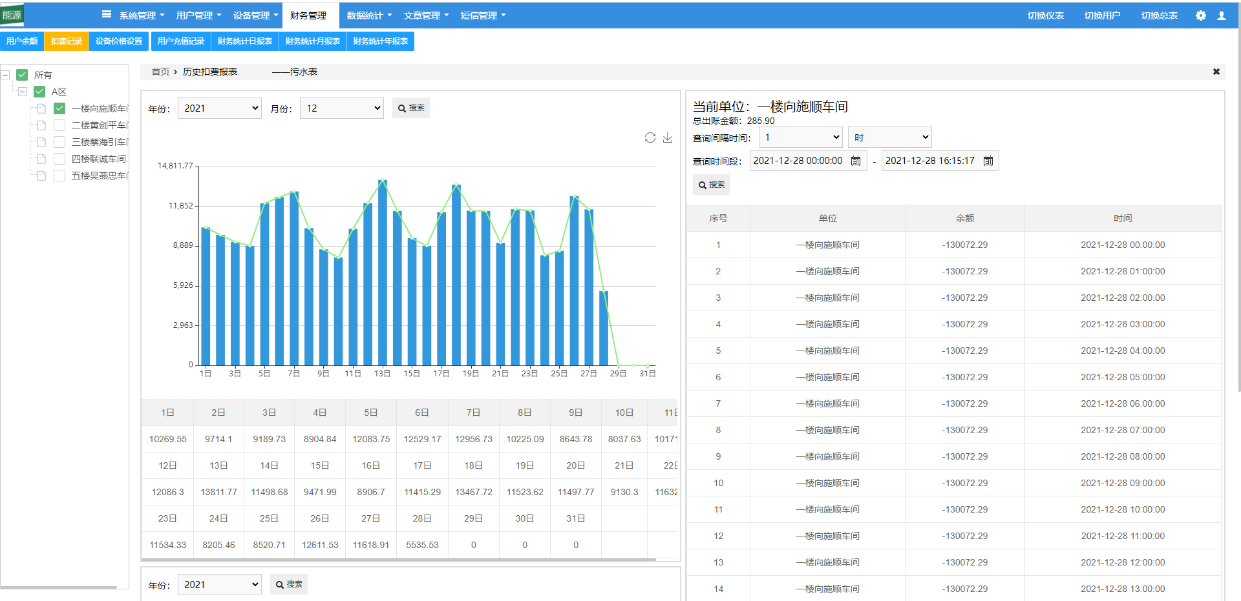The image size is (1241, 601).
Task: Expand the 系统管理 menu
Action: [142, 15]
